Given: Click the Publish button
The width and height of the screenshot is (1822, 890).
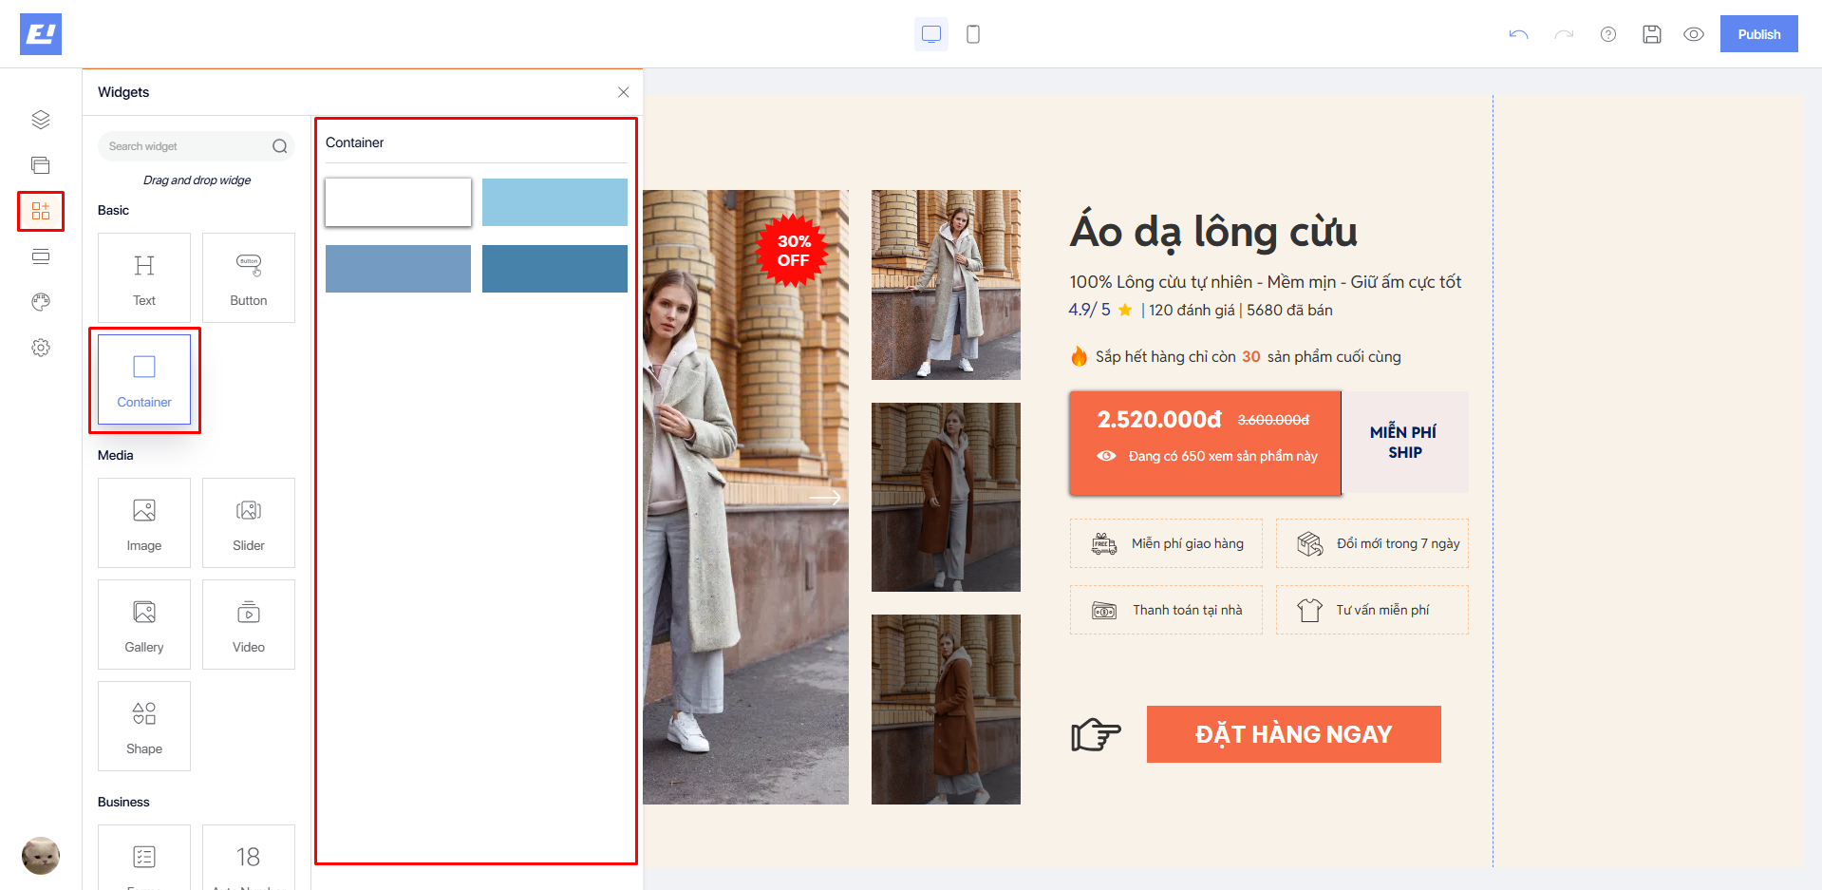Looking at the screenshot, I should click(x=1758, y=34).
